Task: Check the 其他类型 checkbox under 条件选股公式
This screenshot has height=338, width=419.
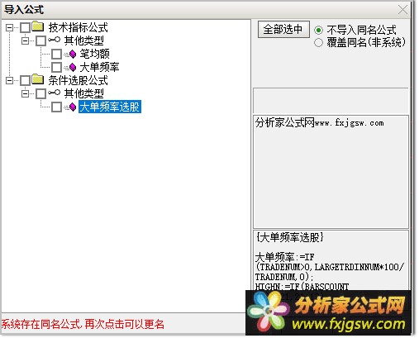Action: point(41,93)
